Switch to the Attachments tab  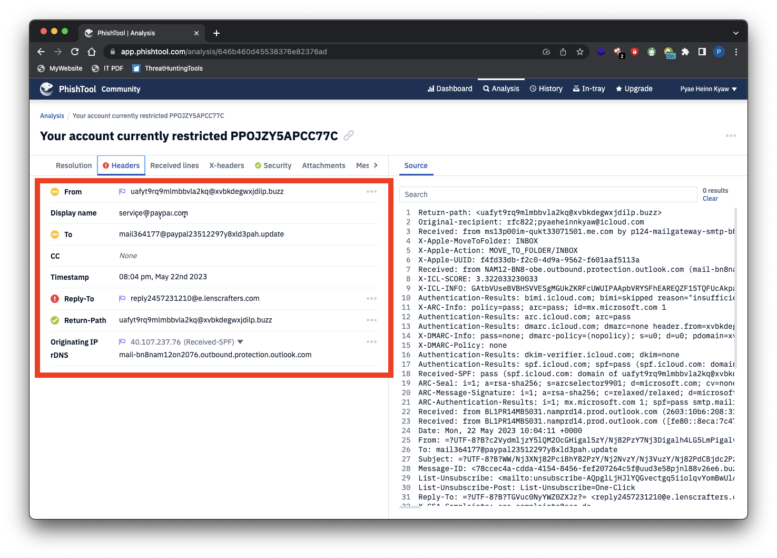pos(324,165)
